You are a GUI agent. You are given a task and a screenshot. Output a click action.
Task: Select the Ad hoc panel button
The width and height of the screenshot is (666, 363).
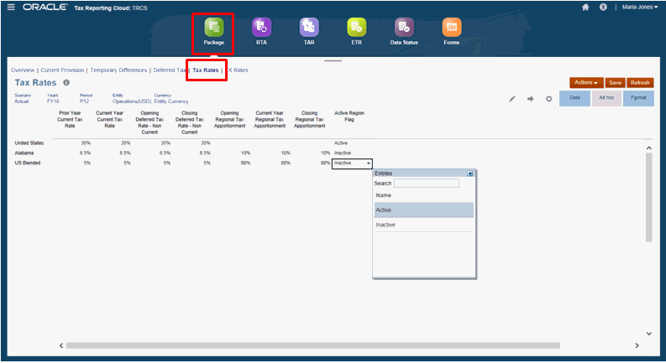(x=606, y=98)
